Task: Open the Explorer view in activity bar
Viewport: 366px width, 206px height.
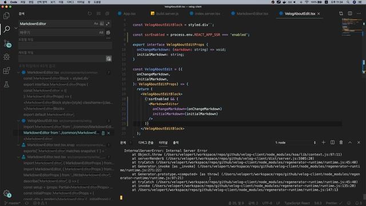Action: 6,15
